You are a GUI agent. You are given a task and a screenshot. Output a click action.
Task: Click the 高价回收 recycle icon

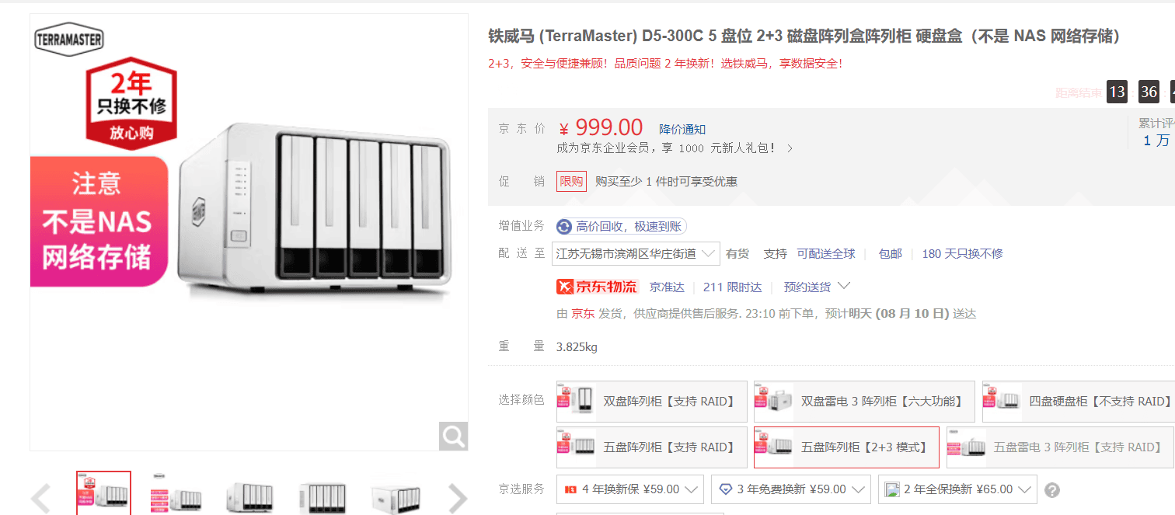[564, 227]
